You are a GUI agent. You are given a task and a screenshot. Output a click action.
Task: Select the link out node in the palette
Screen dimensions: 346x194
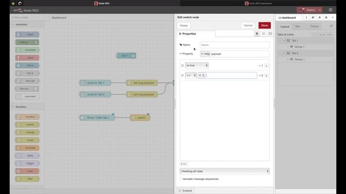coord(27,88)
